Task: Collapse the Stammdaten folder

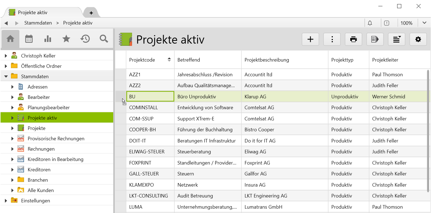Action: coord(6,77)
